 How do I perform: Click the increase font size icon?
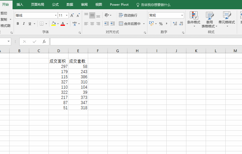coord(72,15)
